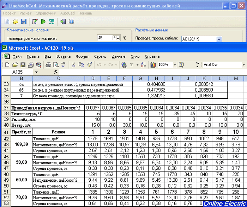Create new project in LineMechCad toolbar

7,21
